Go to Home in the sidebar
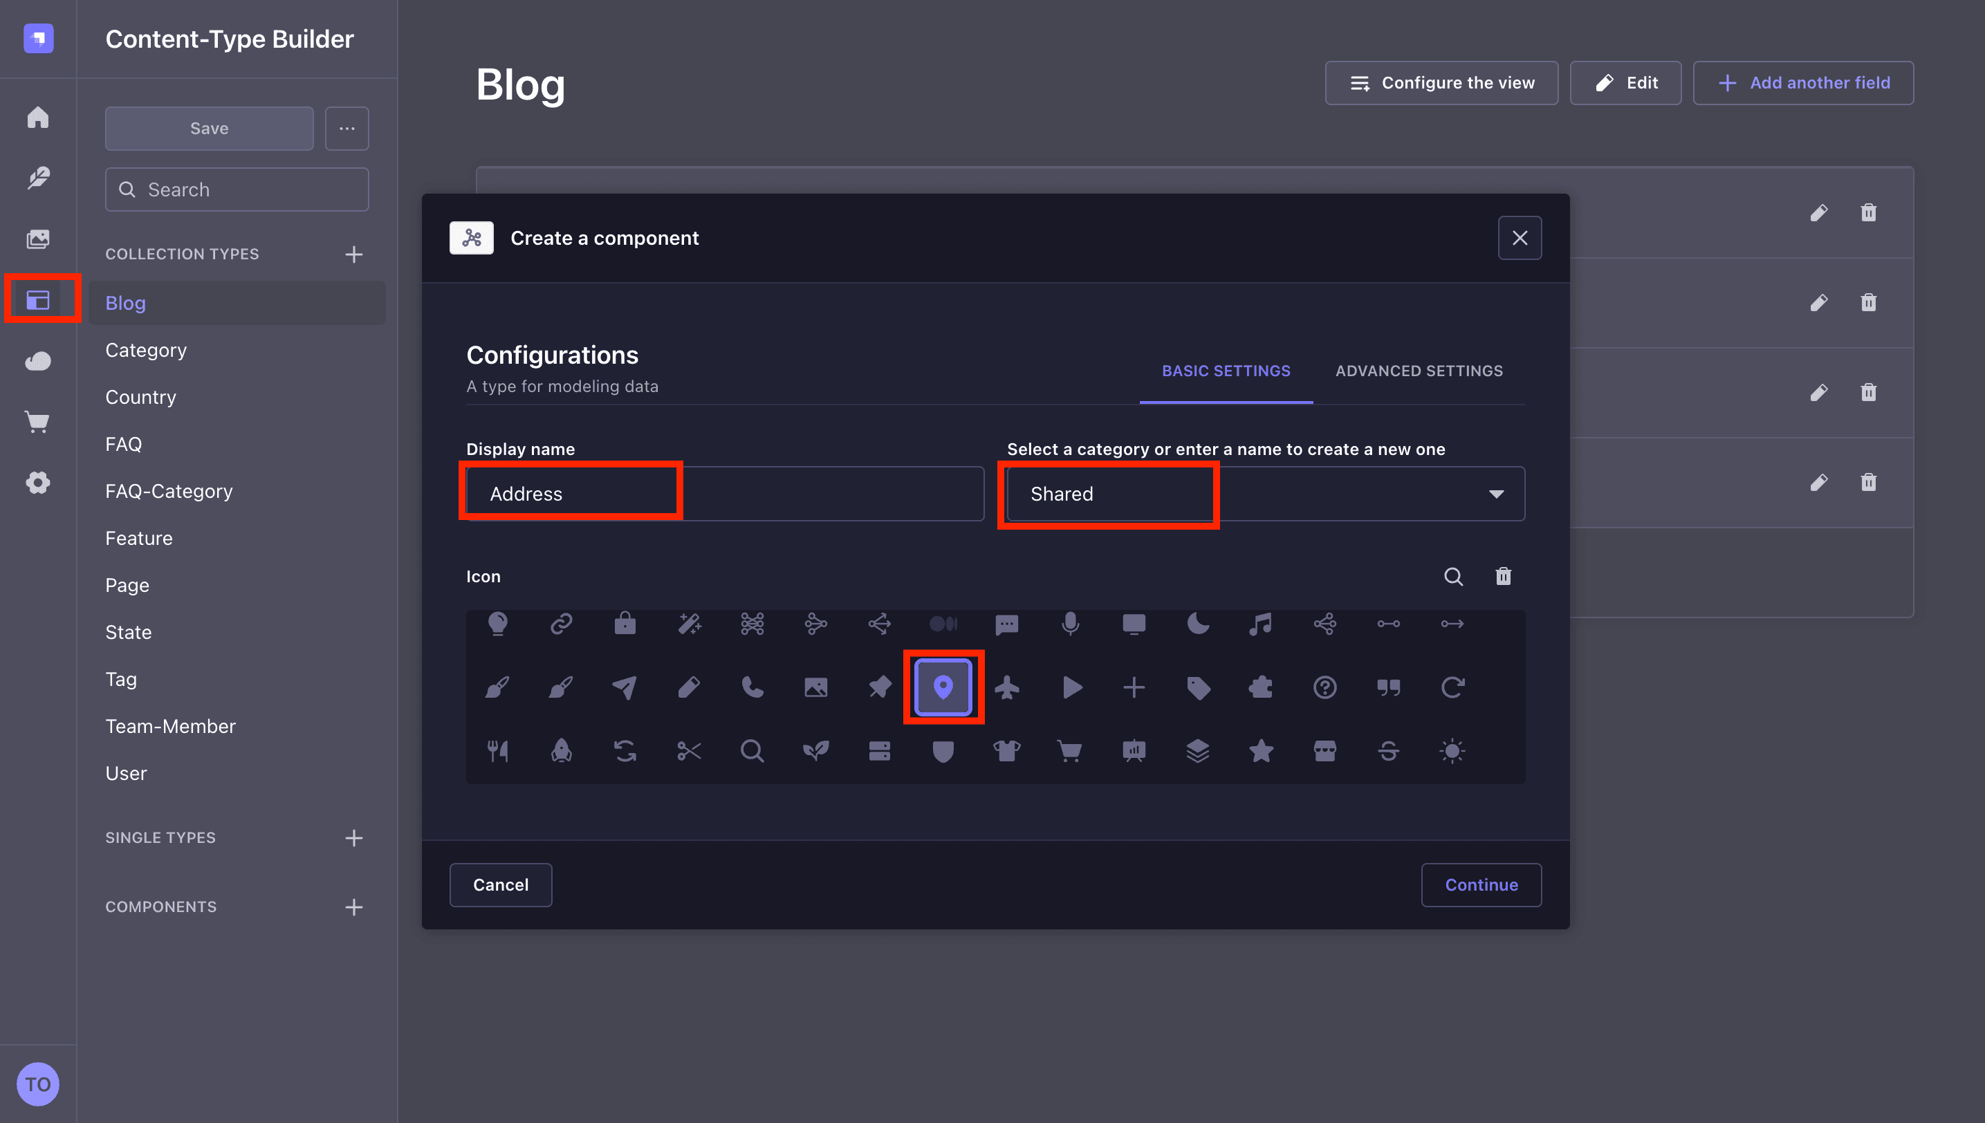Image resolution: width=1985 pixels, height=1123 pixels. 38,118
